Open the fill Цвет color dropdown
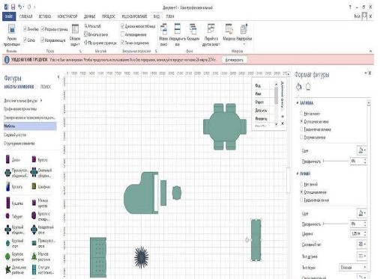Screen dimensions: 380x279 [362, 150]
